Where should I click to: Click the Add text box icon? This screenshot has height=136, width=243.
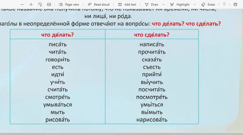120,5
